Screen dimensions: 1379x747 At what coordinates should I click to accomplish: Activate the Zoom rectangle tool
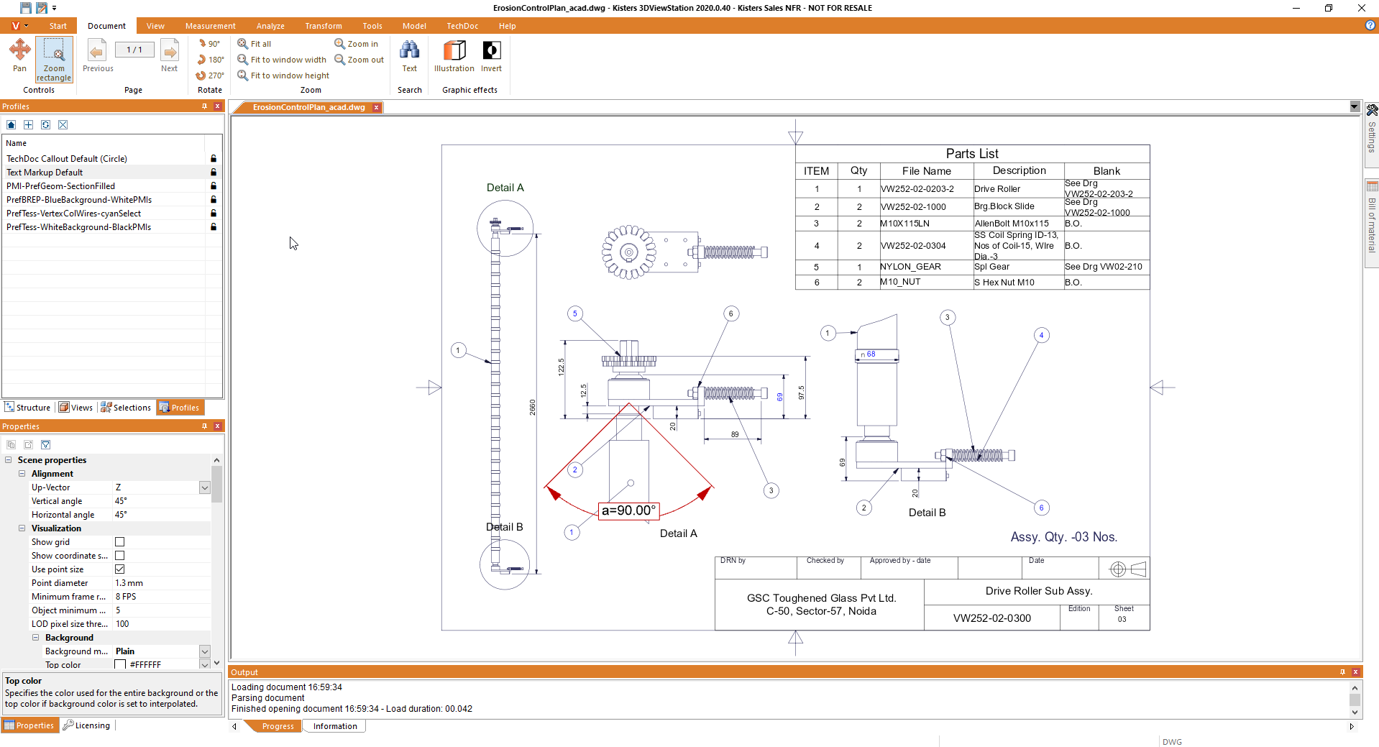coord(54,59)
